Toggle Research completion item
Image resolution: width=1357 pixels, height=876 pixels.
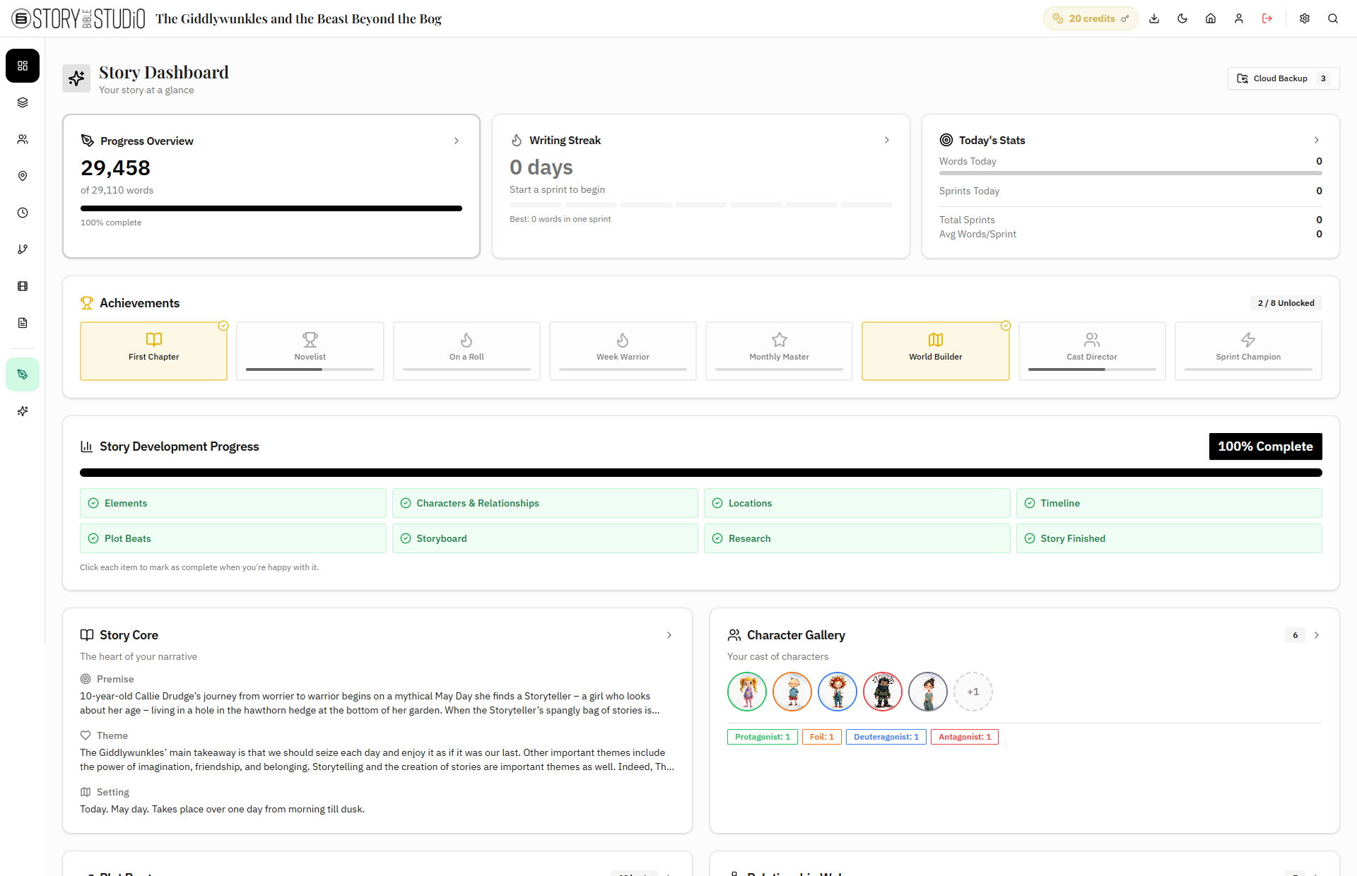click(x=857, y=538)
